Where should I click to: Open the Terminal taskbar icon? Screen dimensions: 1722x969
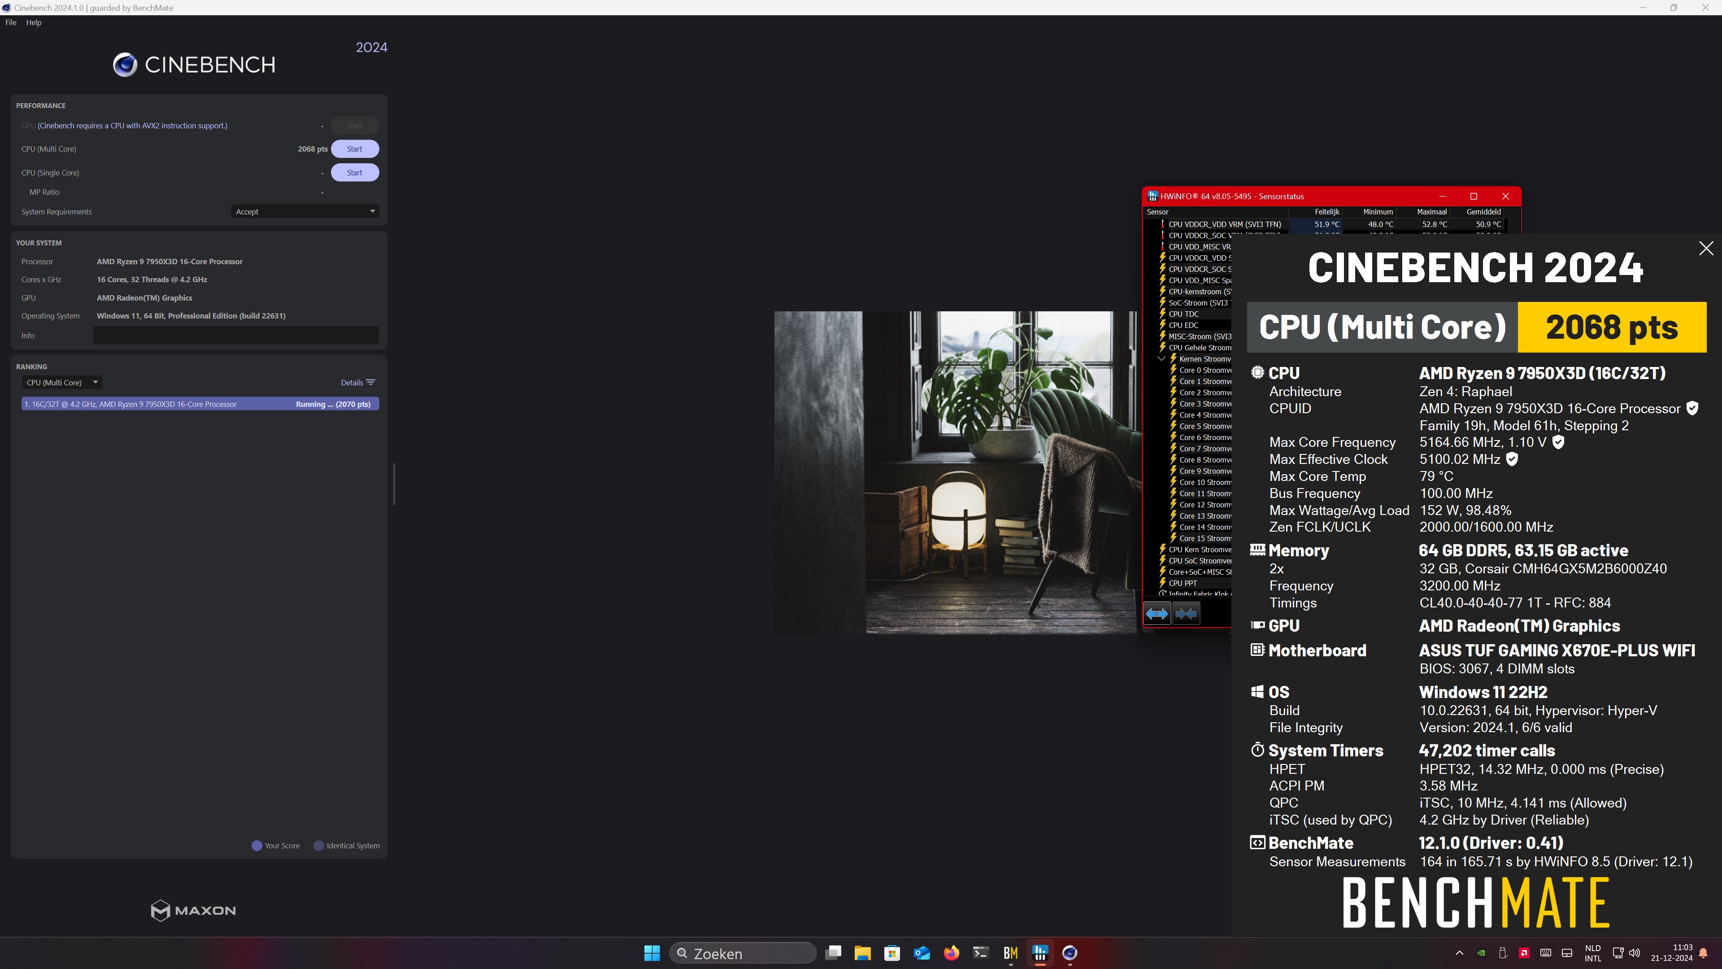click(981, 953)
